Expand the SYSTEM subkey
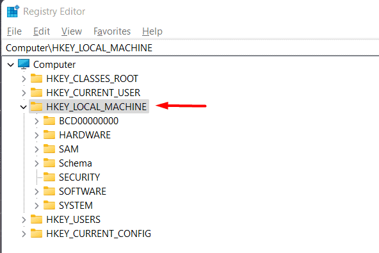The image size is (379, 253). 36,206
